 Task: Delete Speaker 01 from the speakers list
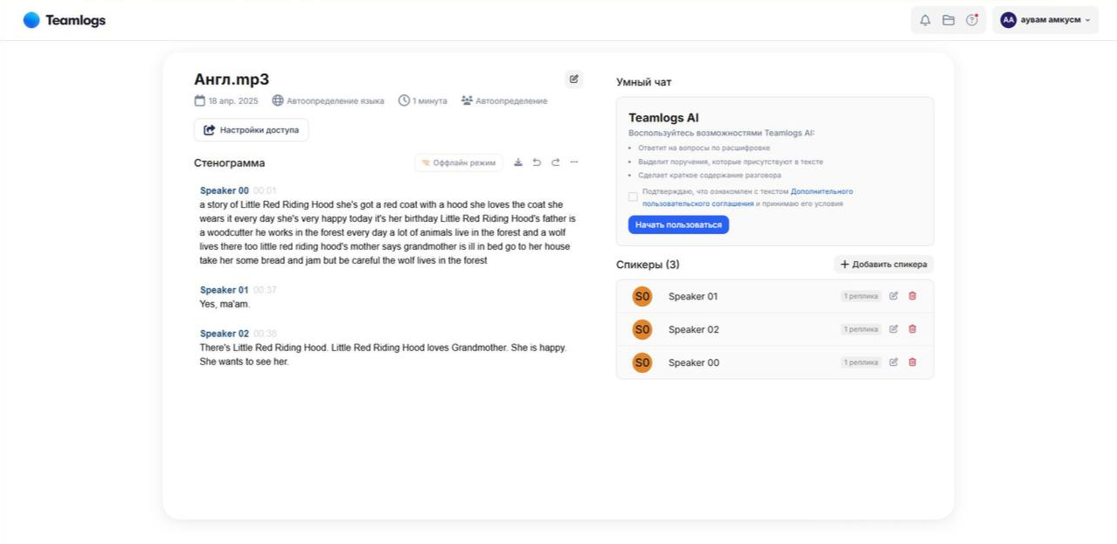click(912, 296)
